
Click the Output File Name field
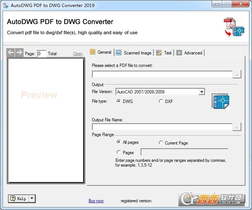coord(162,127)
